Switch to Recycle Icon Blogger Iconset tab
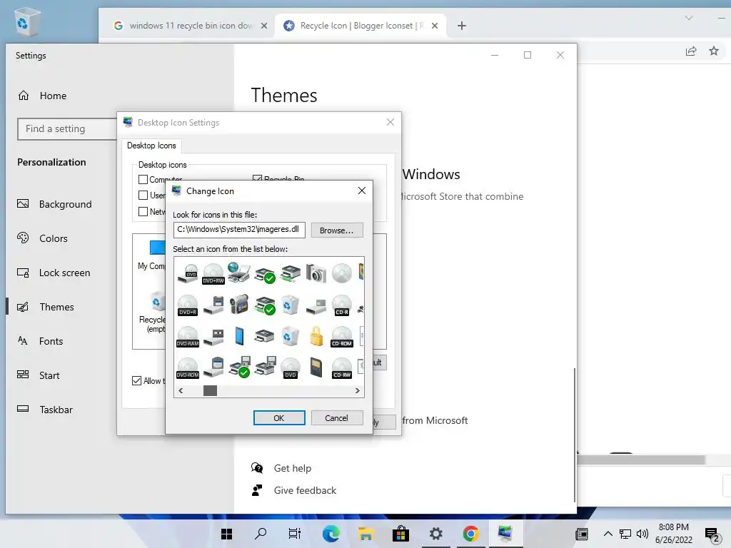The height and width of the screenshot is (548, 731). tap(361, 26)
